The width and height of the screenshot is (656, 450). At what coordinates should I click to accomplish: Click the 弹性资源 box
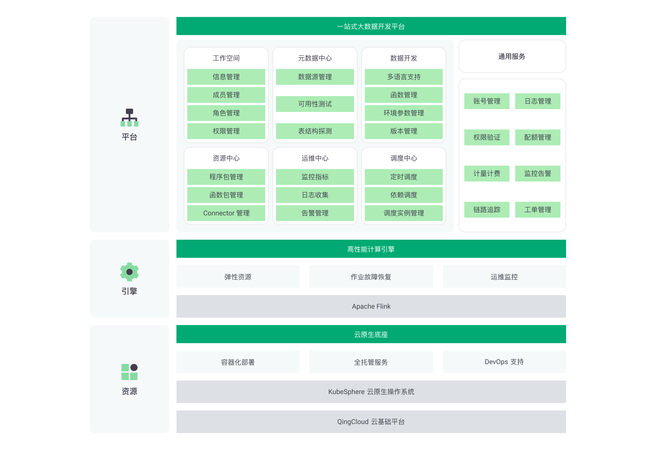coord(238,276)
